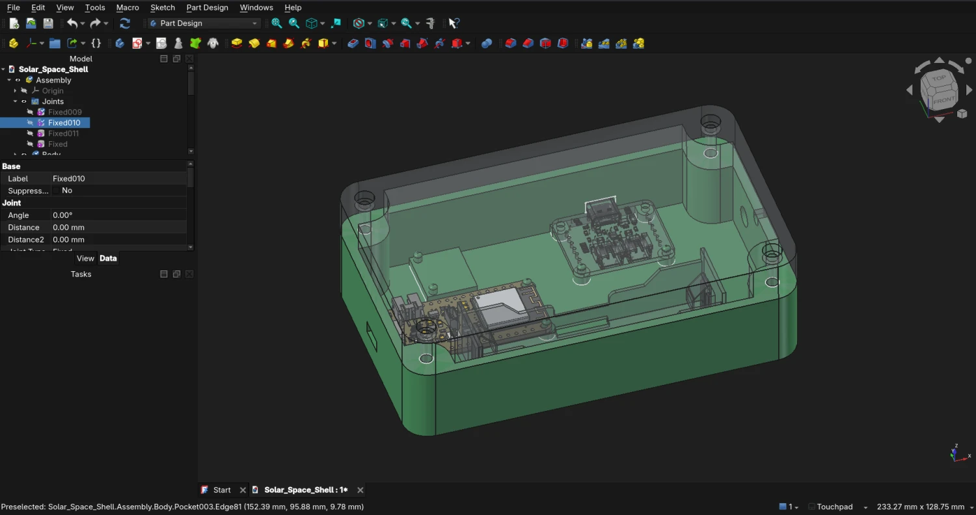
Task: Click the Groove tool
Action: click(x=388, y=44)
